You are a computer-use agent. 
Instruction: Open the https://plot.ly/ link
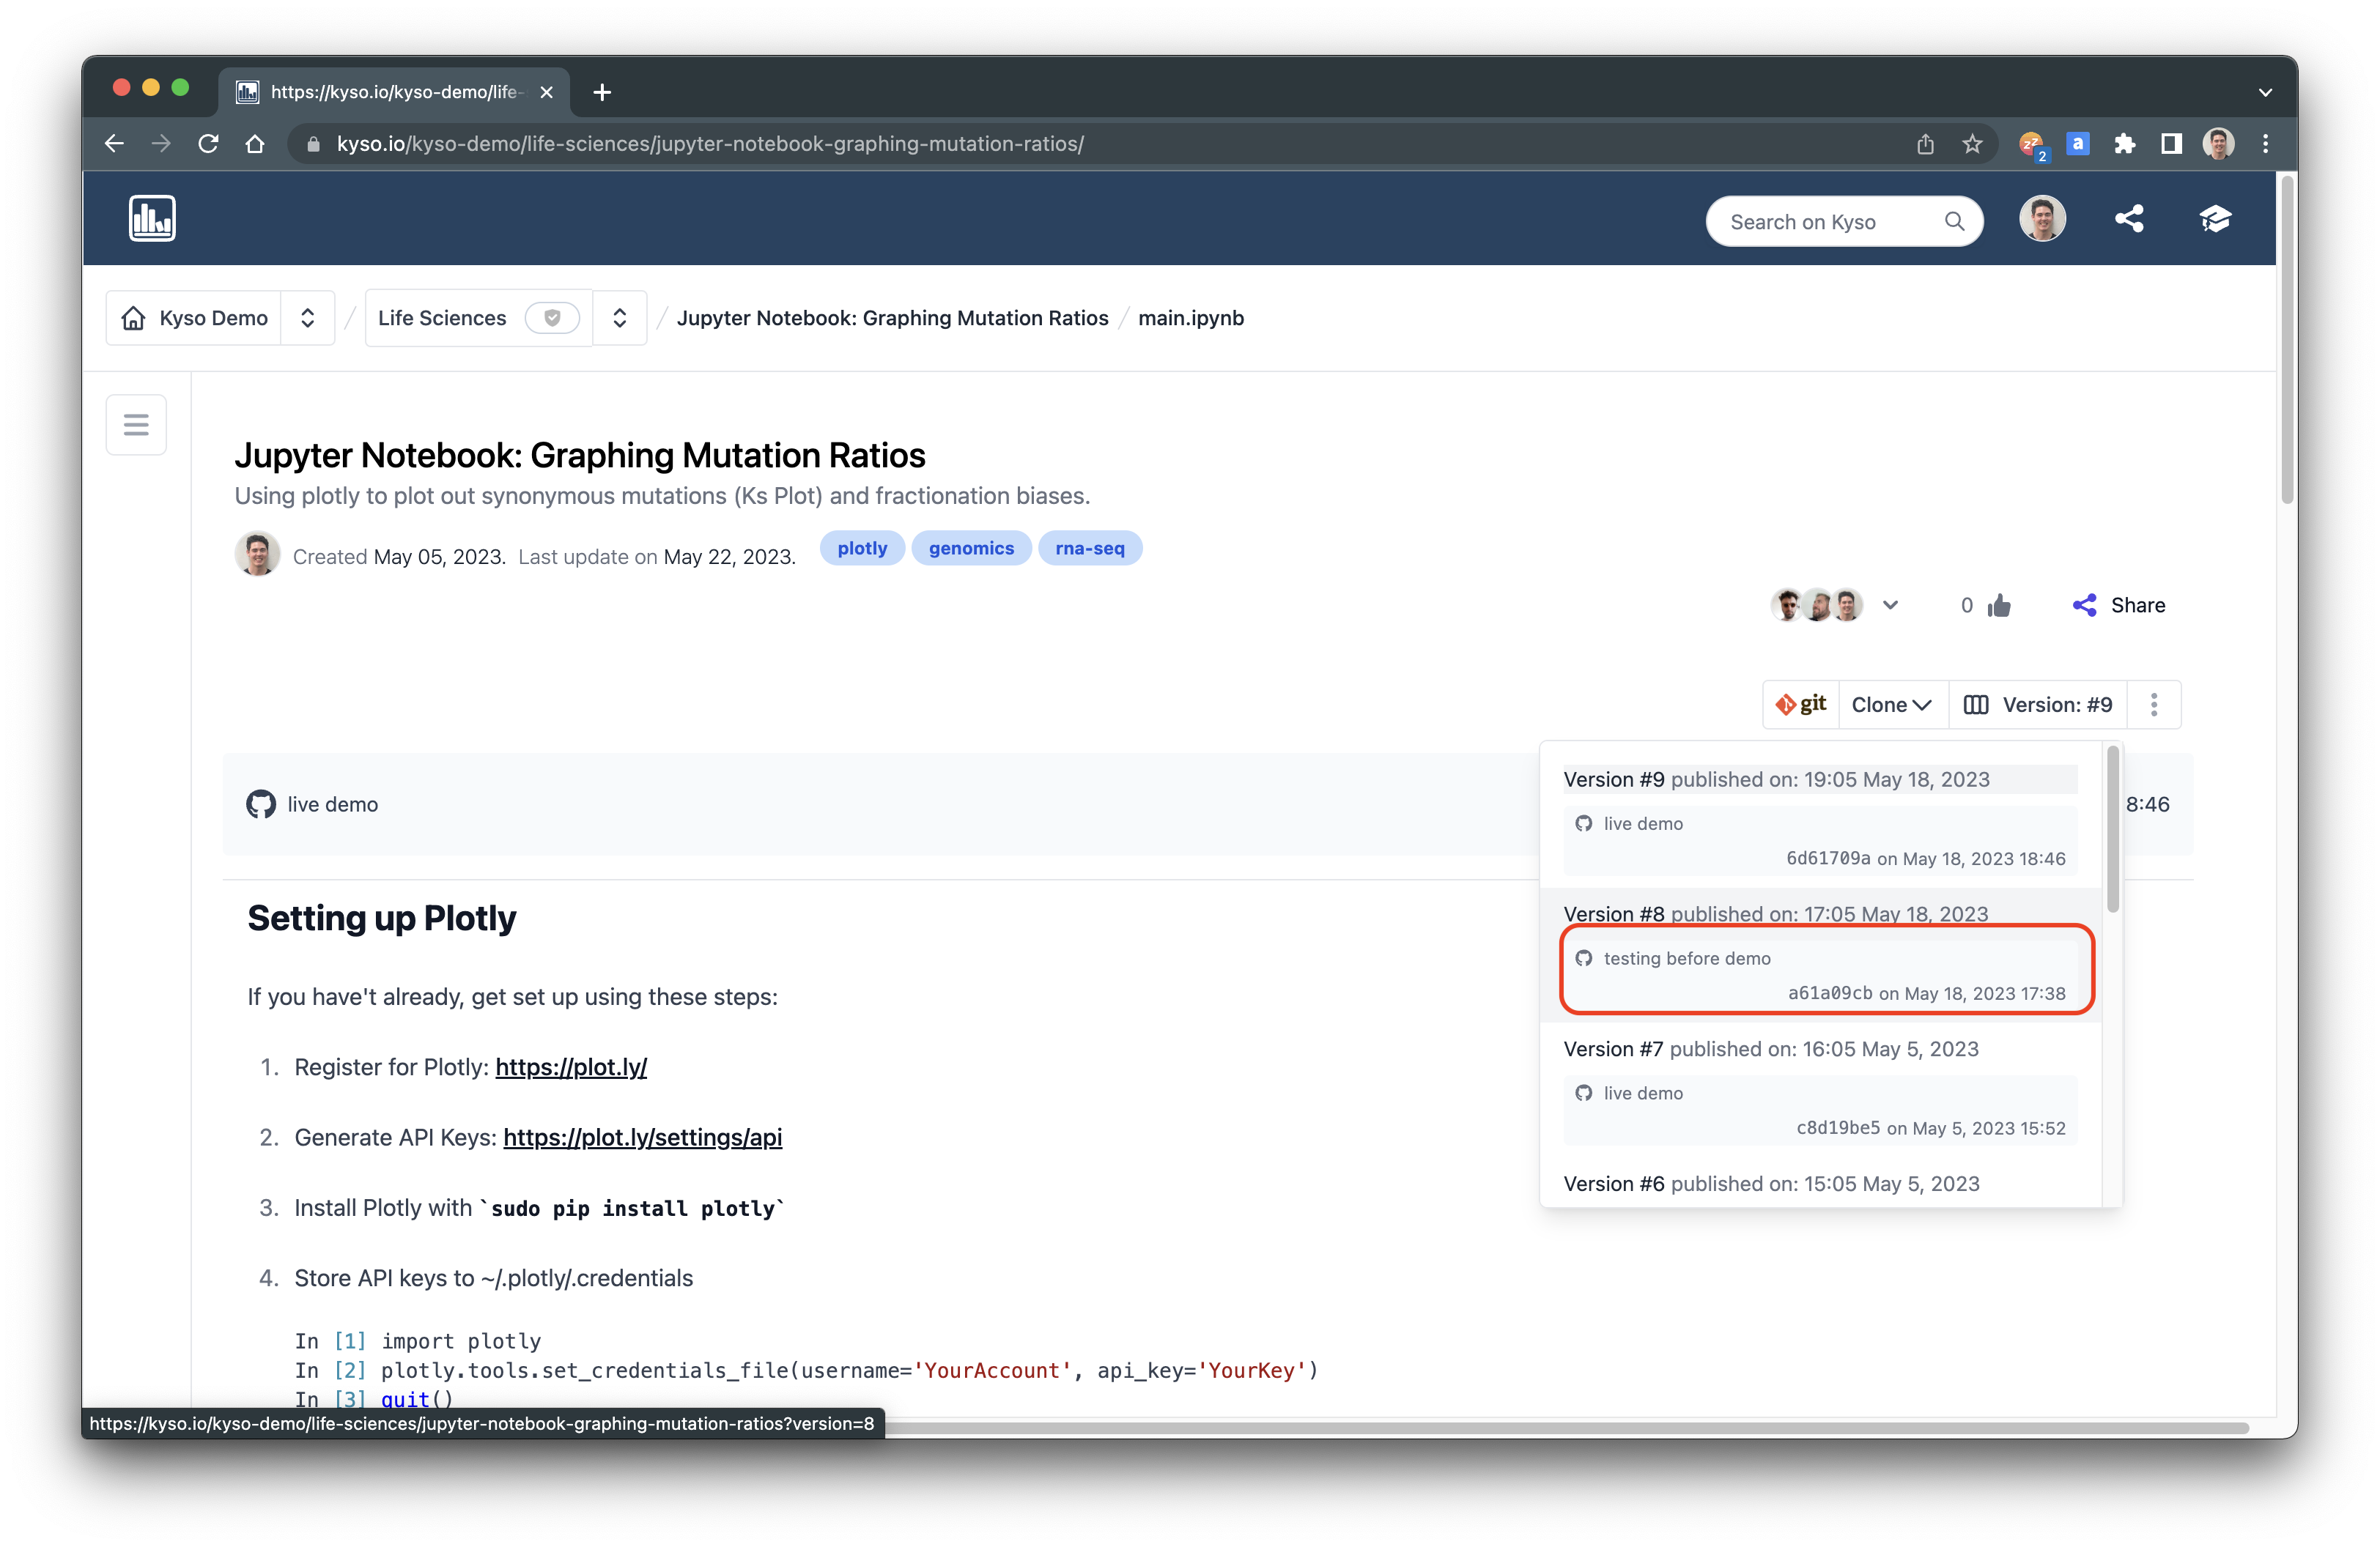571,1067
